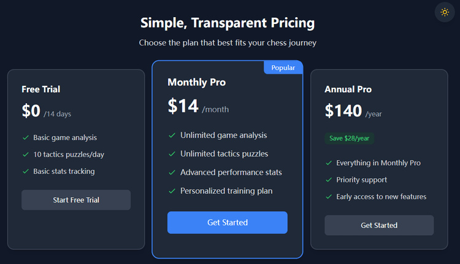Click checkmark beside Basic game analysis

click(x=26, y=138)
